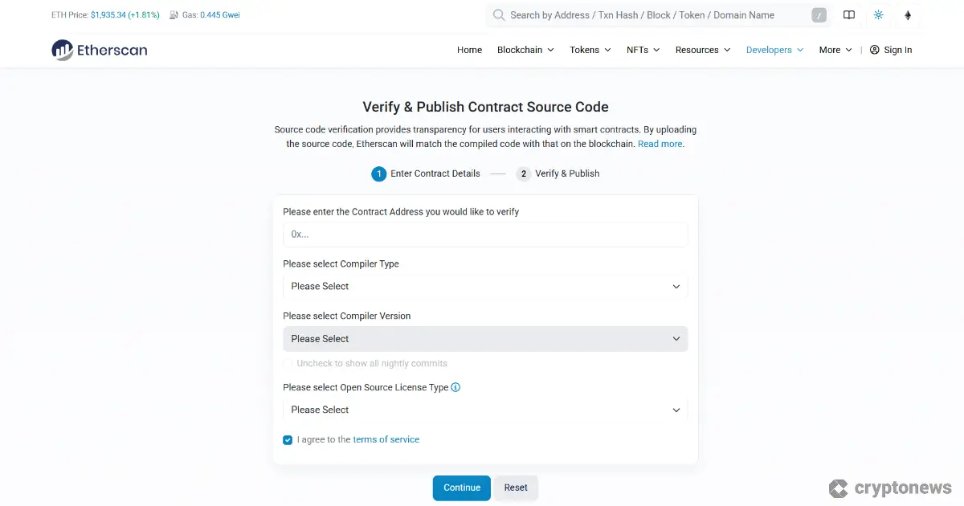Viewport: 964px width, 506px height.
Task: Open the Etherscan documentation book icon
Action: point(849,14)
